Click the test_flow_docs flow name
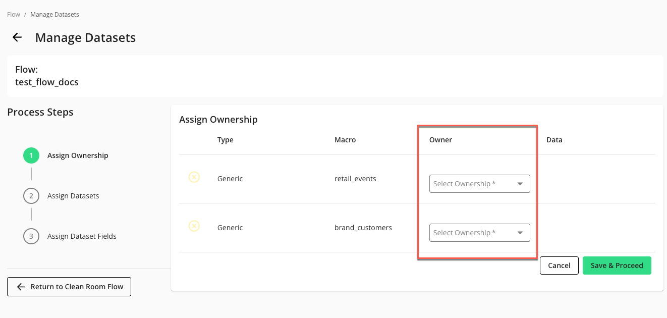 [x=47, y=82]
